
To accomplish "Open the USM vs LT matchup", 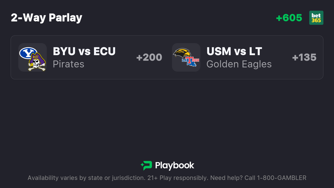I will (x=234, y=51).
